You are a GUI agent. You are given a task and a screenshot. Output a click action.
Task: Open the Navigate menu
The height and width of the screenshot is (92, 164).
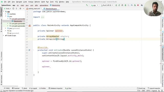pos(19,2)
